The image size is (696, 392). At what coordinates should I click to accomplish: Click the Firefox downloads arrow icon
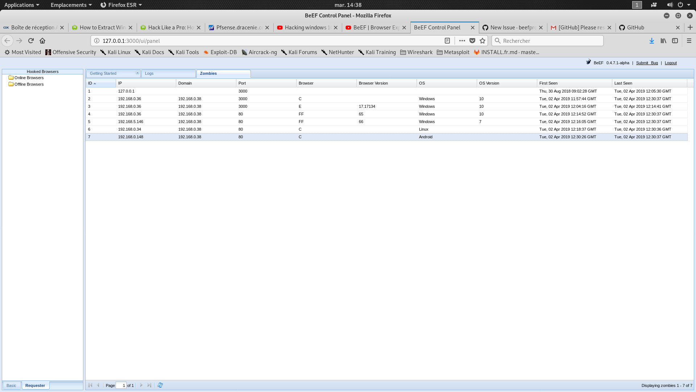click(651, 41)
